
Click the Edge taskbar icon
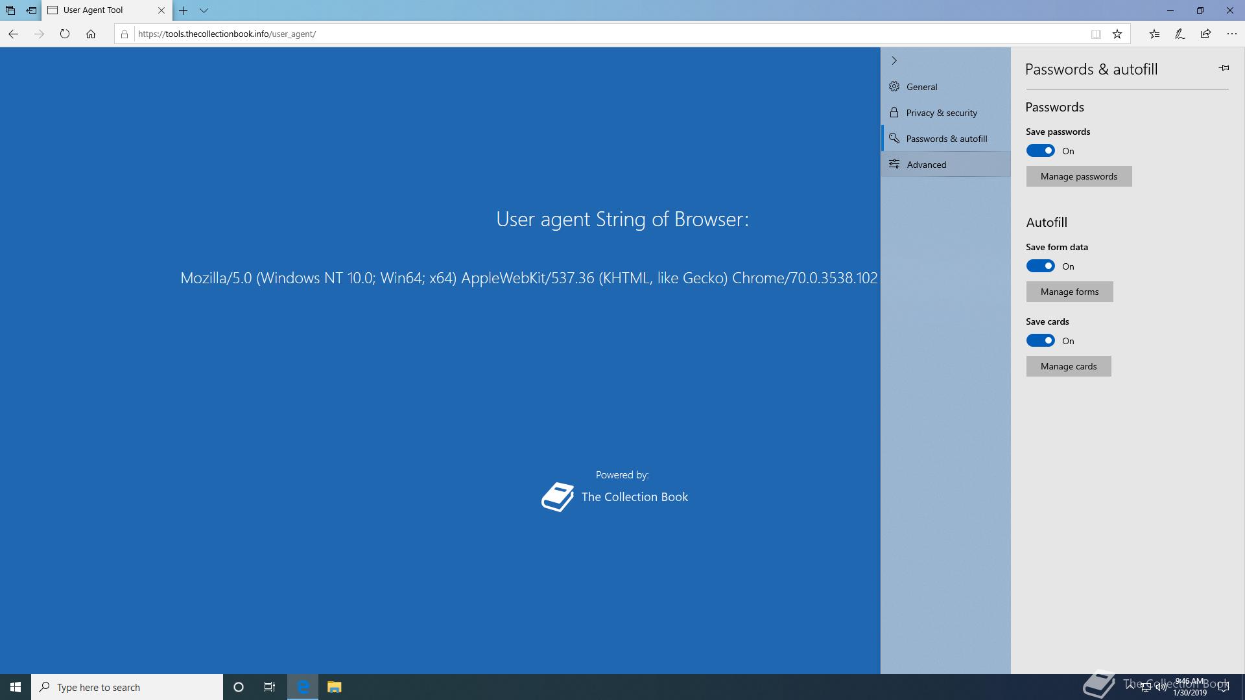pyautogui.click(x=303, y=687)
